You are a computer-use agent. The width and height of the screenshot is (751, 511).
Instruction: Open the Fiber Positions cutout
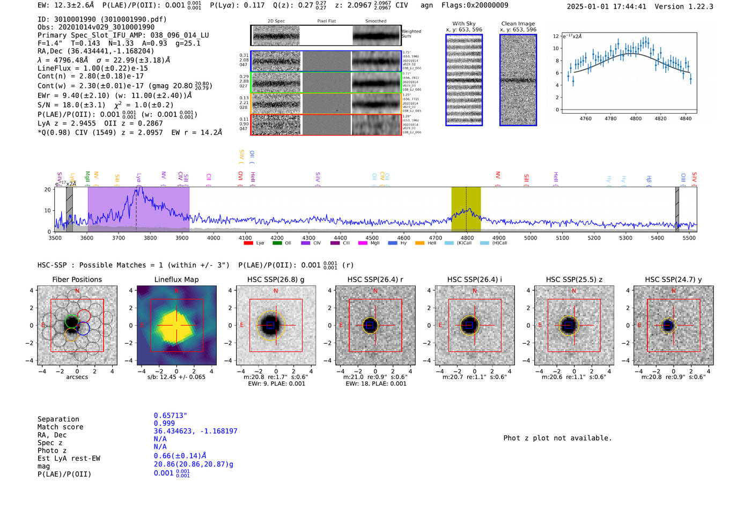point(77,325)
